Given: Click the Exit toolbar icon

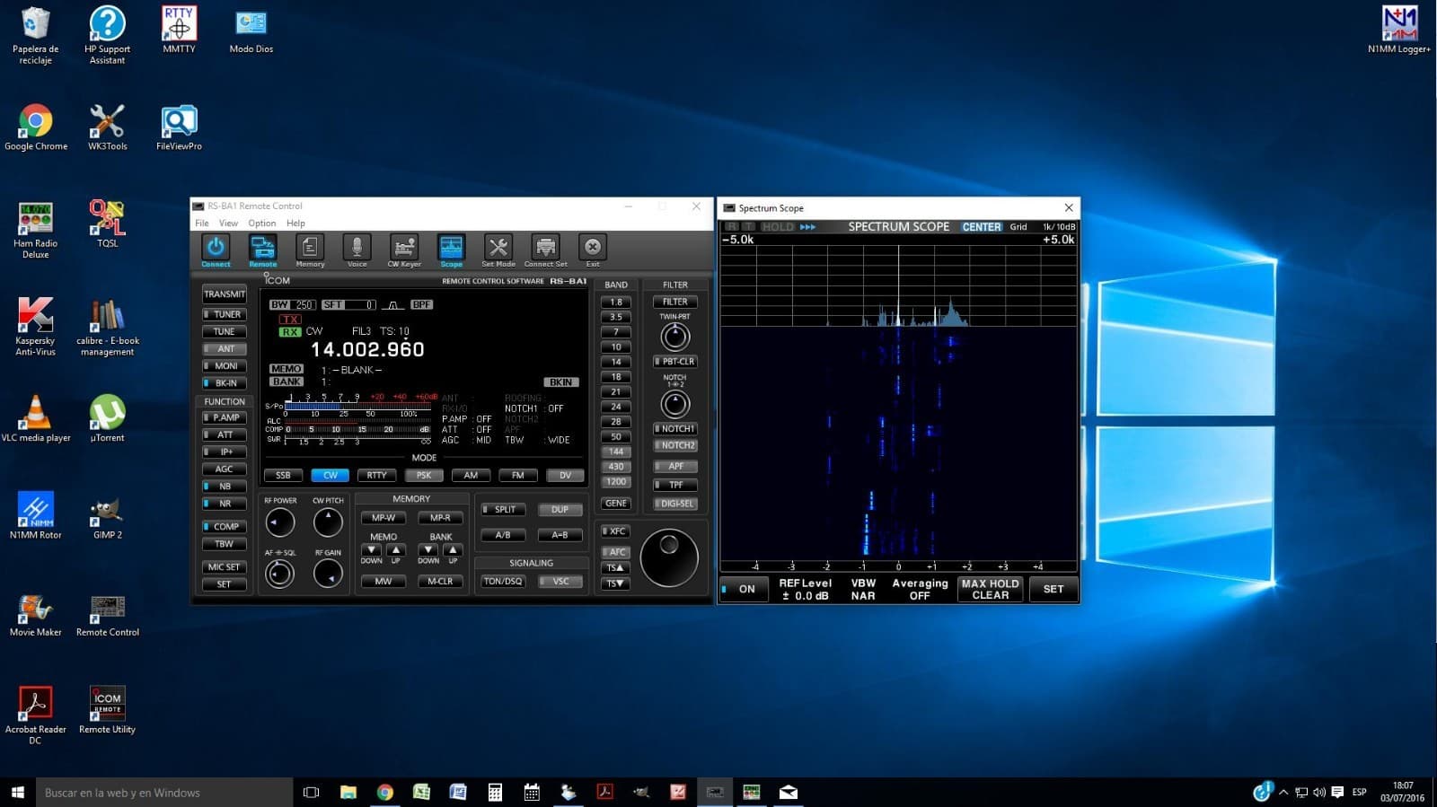Looking at the screenshot, I should tap(592, 249).
